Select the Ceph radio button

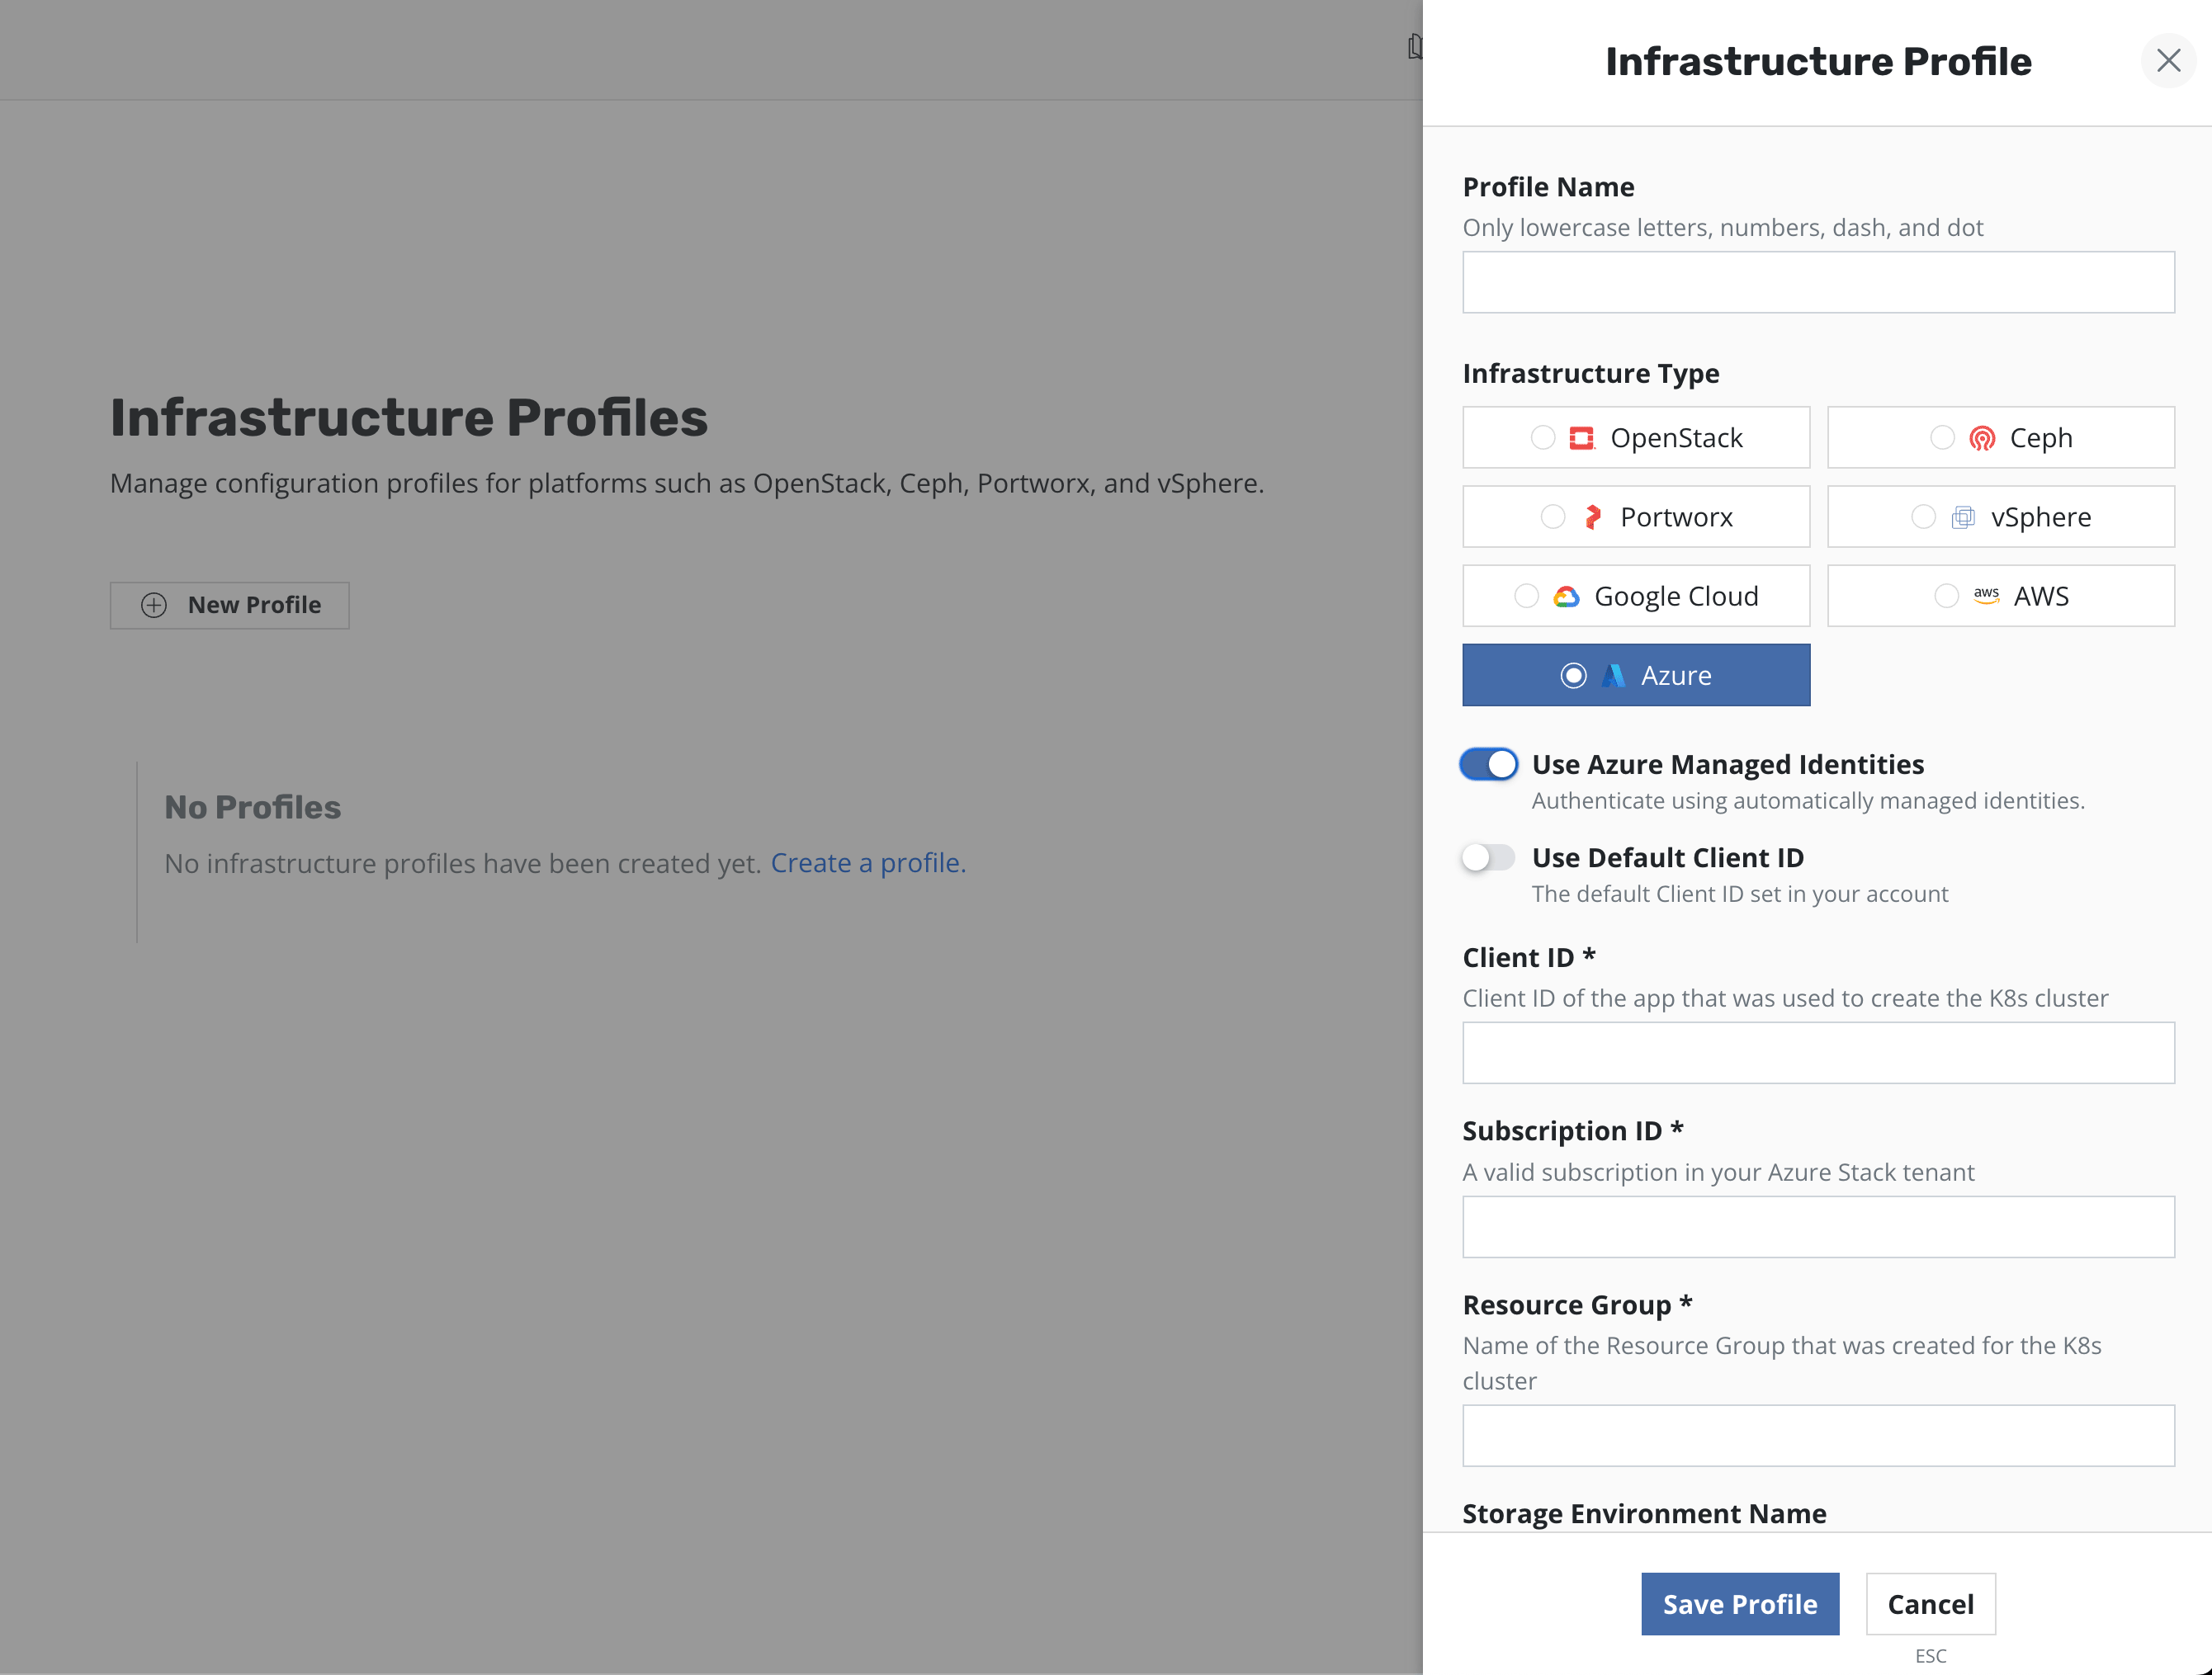[x=1942, y=438]
